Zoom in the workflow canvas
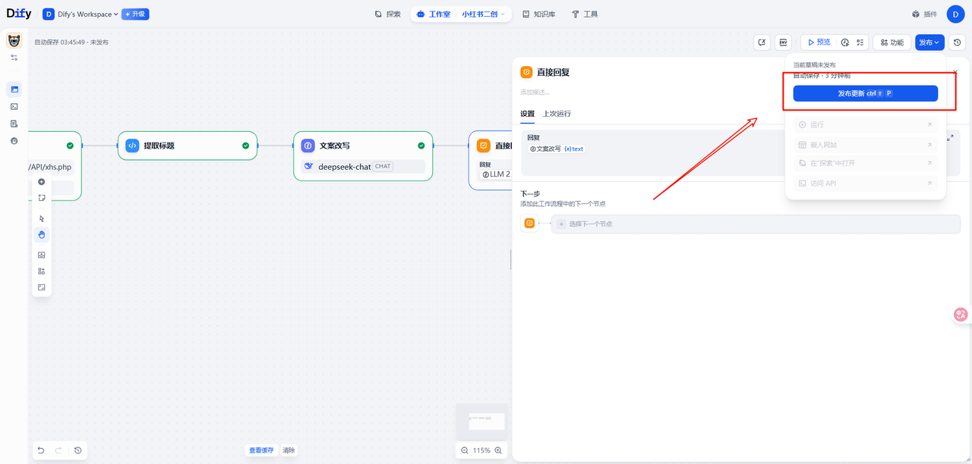The image size is (972, 464). pyautogui.click(x=498, y=450)
